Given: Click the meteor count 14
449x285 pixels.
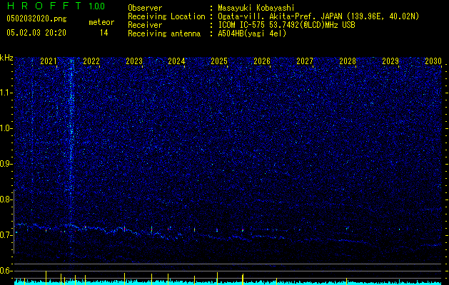Looking at the screenshot, I should [x=104, y=33].
